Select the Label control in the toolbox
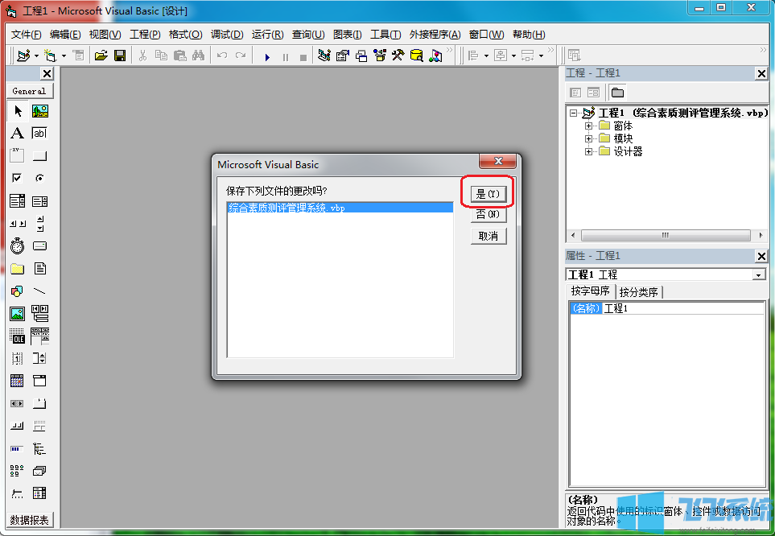This screenshot has width=775, height=536. click(18, 133)
